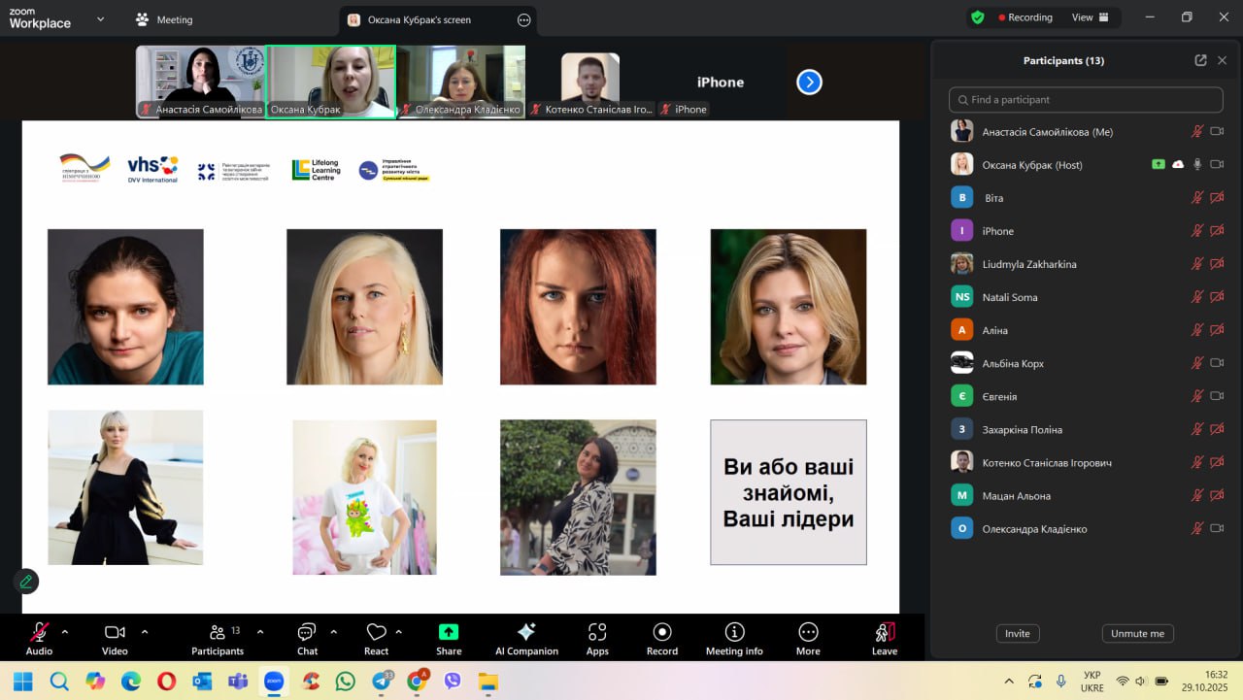Click the Find a participant search field
The height and width of the screenshot is (700, 1243).
tap(1086, 99)
